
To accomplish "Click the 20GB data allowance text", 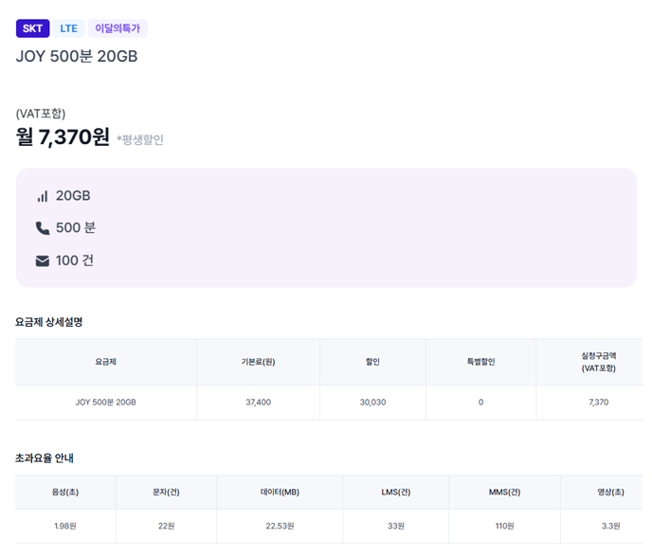I will click(x=73, y=196).
